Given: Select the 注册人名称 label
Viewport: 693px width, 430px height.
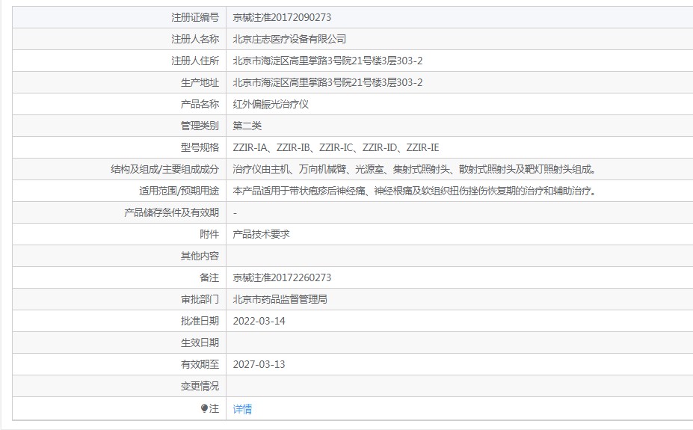Looking at the screenshot, I should click(195, 40).
